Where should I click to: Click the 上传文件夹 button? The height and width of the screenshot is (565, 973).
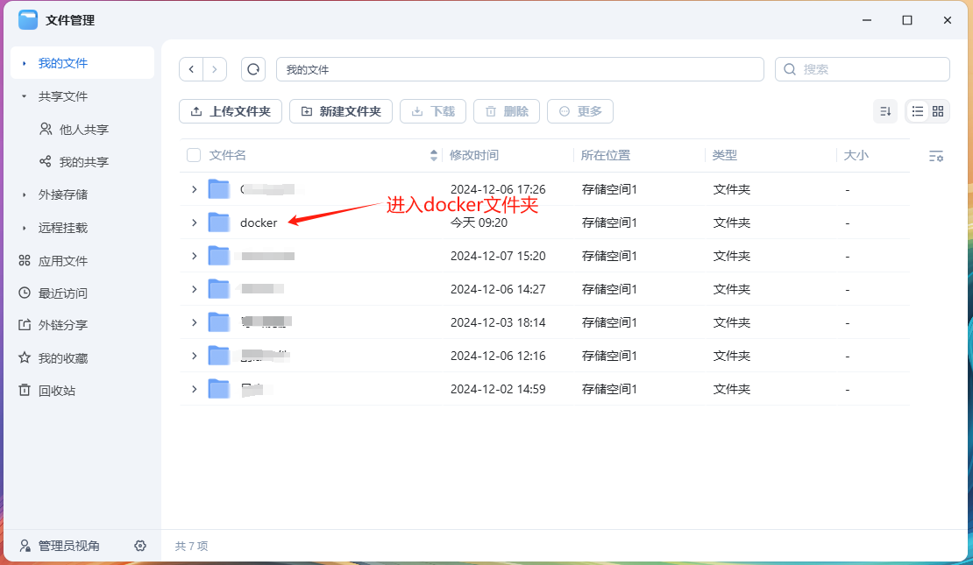click(x=231, y=111)
